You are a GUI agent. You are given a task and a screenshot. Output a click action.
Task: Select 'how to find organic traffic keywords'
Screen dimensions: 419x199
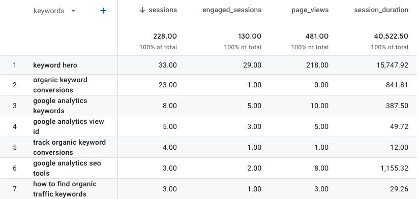click(65, 189)
